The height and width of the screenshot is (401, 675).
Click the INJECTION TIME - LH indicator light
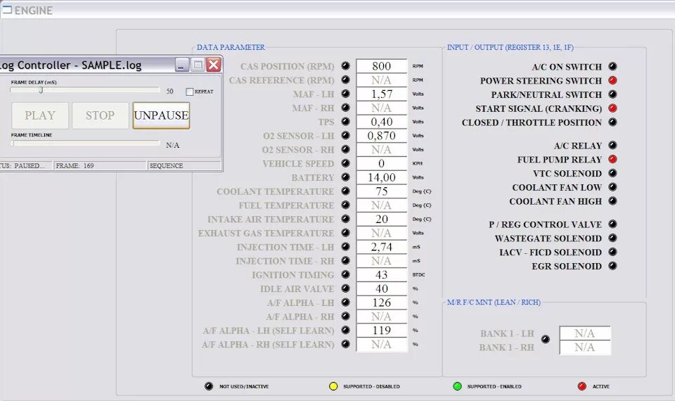[346, 247]
